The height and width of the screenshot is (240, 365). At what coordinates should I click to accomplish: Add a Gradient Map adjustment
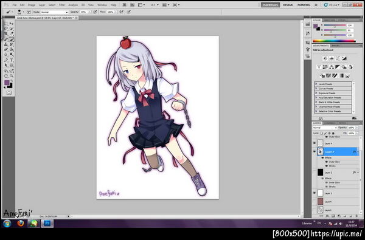click(341, 75)
